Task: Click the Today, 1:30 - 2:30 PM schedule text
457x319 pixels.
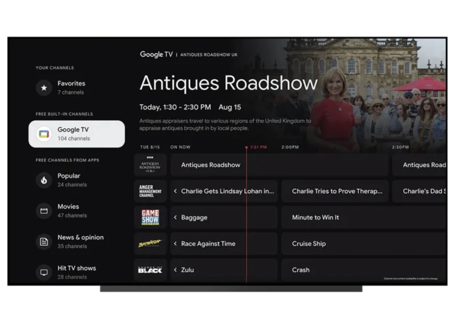Action: tap(175, 107)
